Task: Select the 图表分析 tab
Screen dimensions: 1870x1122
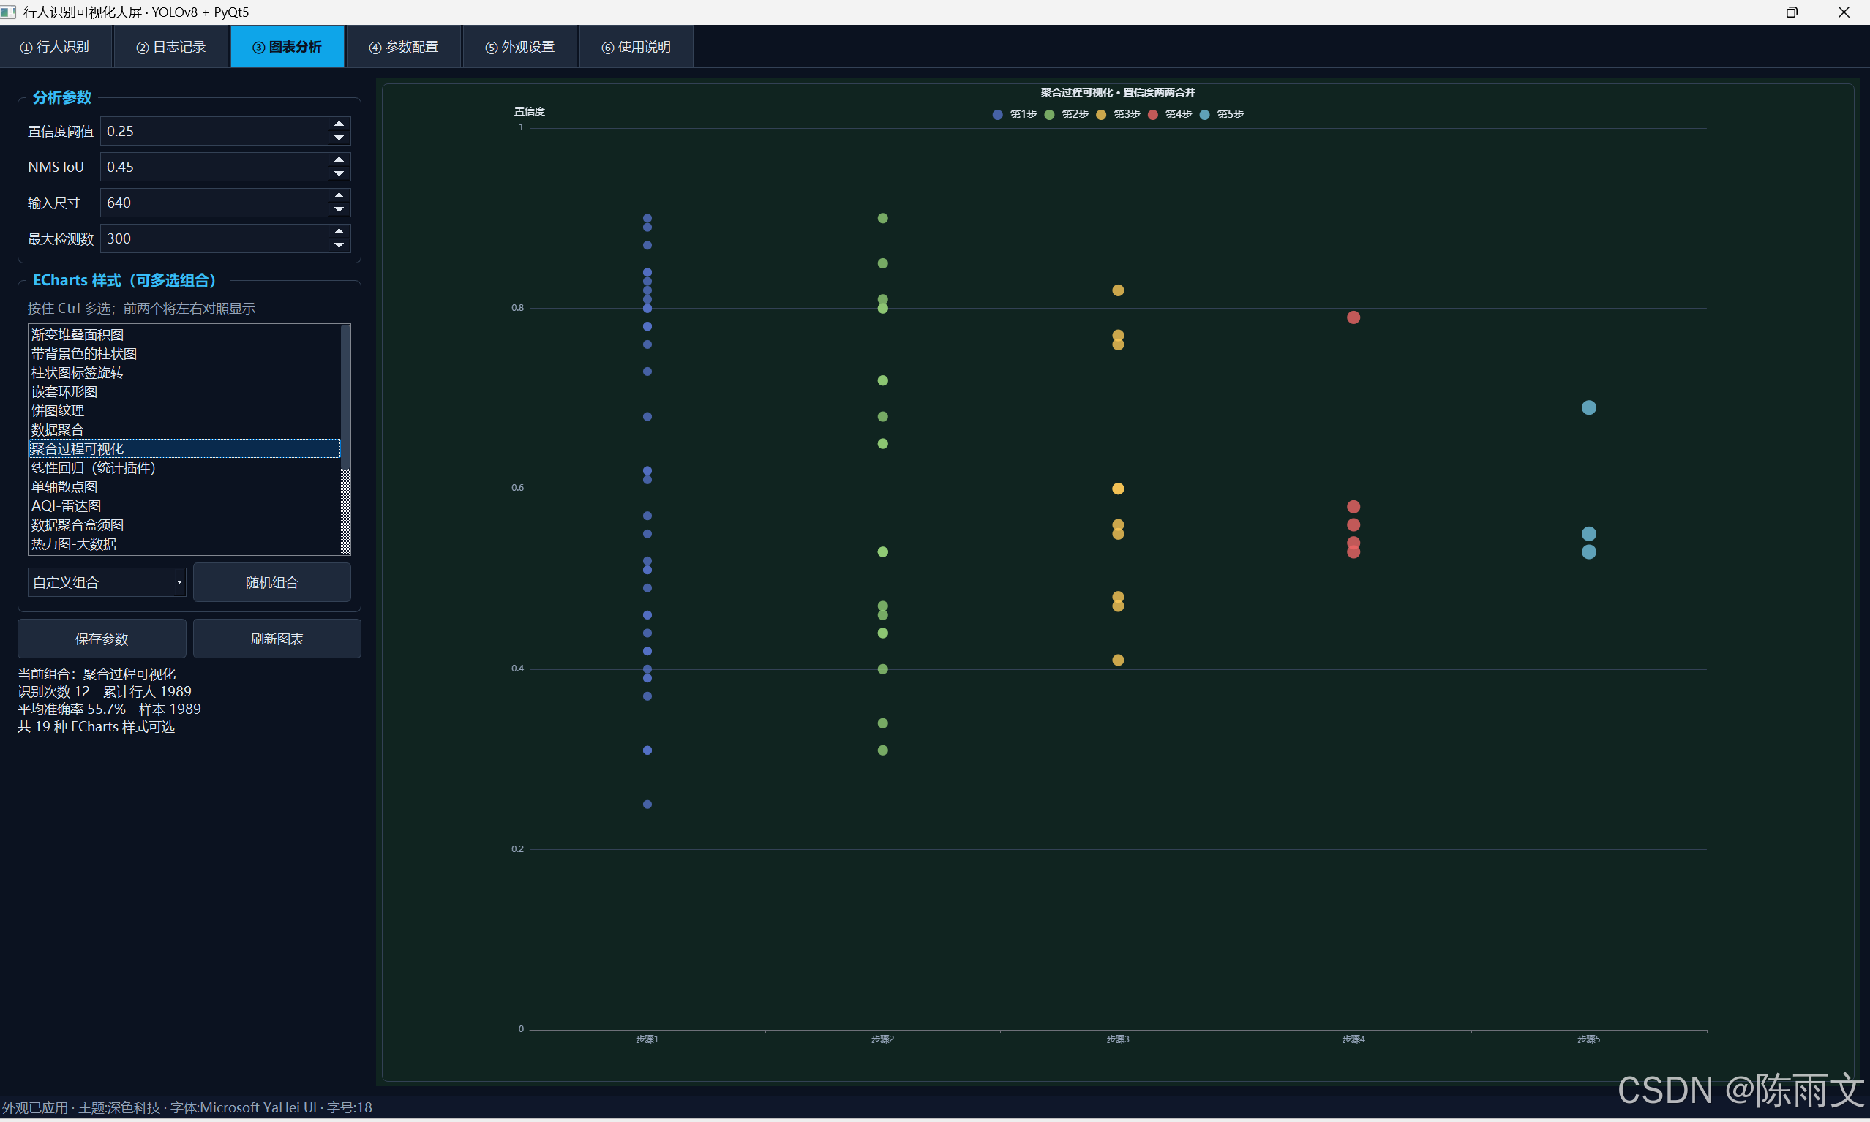Action: 288,47
